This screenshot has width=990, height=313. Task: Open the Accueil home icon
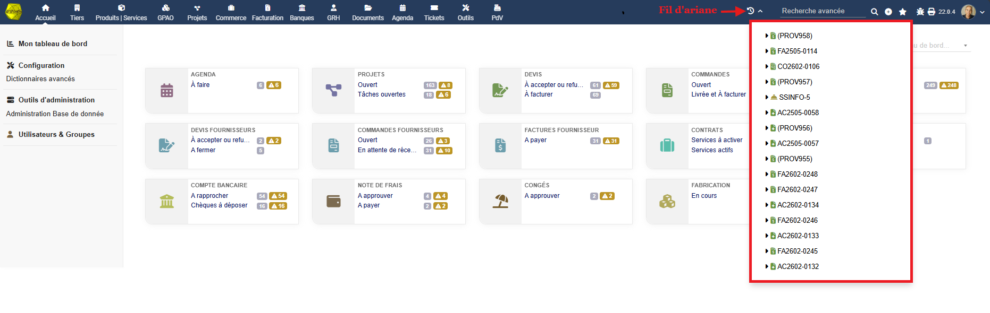coord(45,8)
